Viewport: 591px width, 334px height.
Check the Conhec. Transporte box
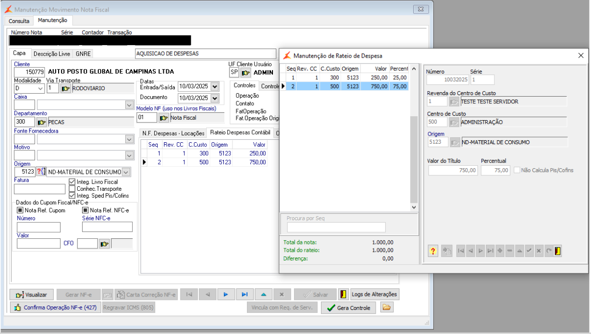(x=72, y=188)
